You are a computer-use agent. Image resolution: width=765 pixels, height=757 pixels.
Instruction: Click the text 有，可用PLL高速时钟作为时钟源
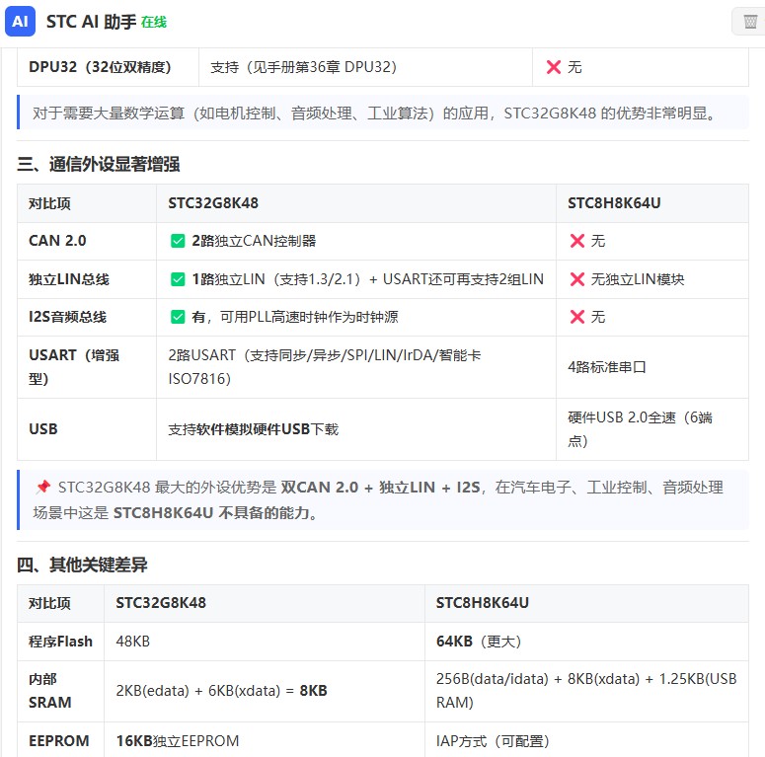(x=295, y=317)
